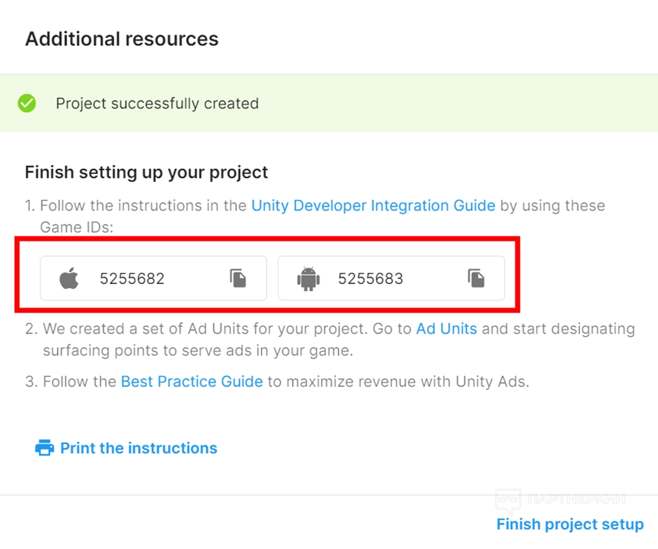Image resolution: width=658 pixels, height=549 pixels.
Task: Open the Best Practice Guide link
Action: point(192,382)
